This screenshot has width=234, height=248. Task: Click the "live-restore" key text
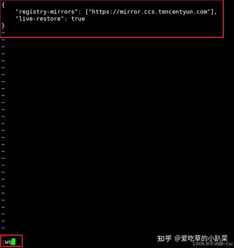pos(39,19)
